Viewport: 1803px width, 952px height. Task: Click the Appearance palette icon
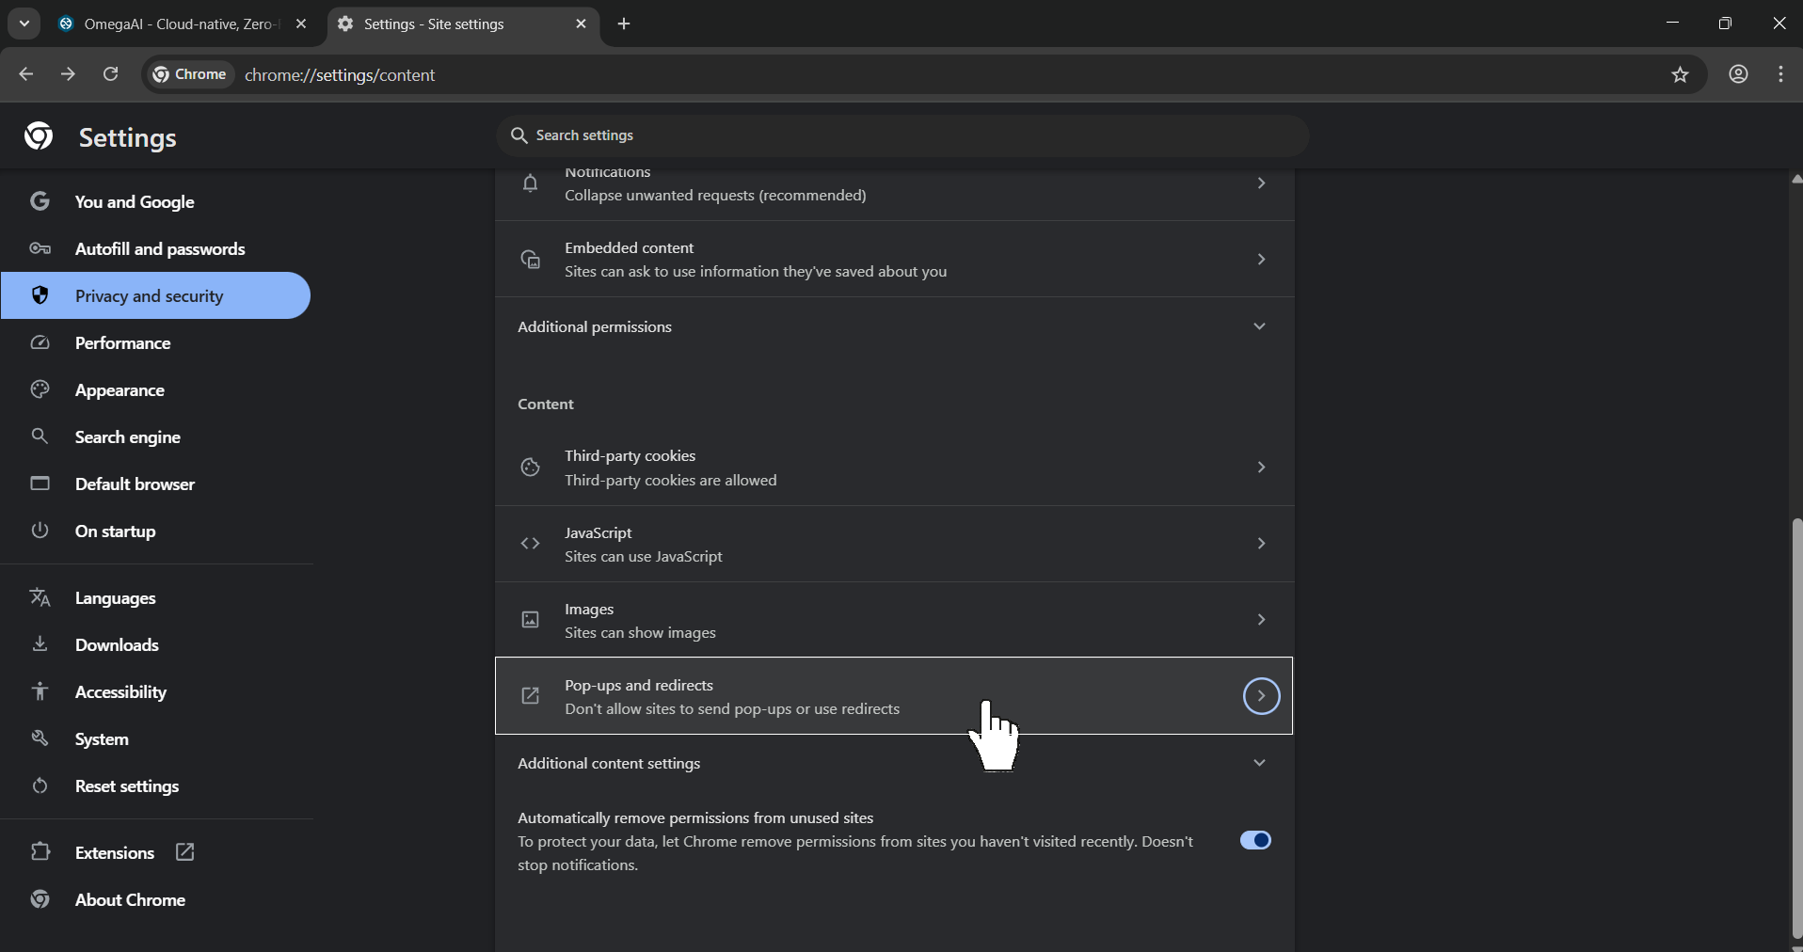pos(40,389)
